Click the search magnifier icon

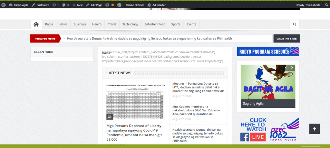click(x=294, y=24)
